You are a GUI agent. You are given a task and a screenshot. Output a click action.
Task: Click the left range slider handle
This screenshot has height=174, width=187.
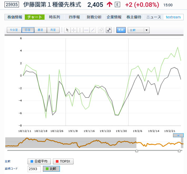click(x=137, y=151)
